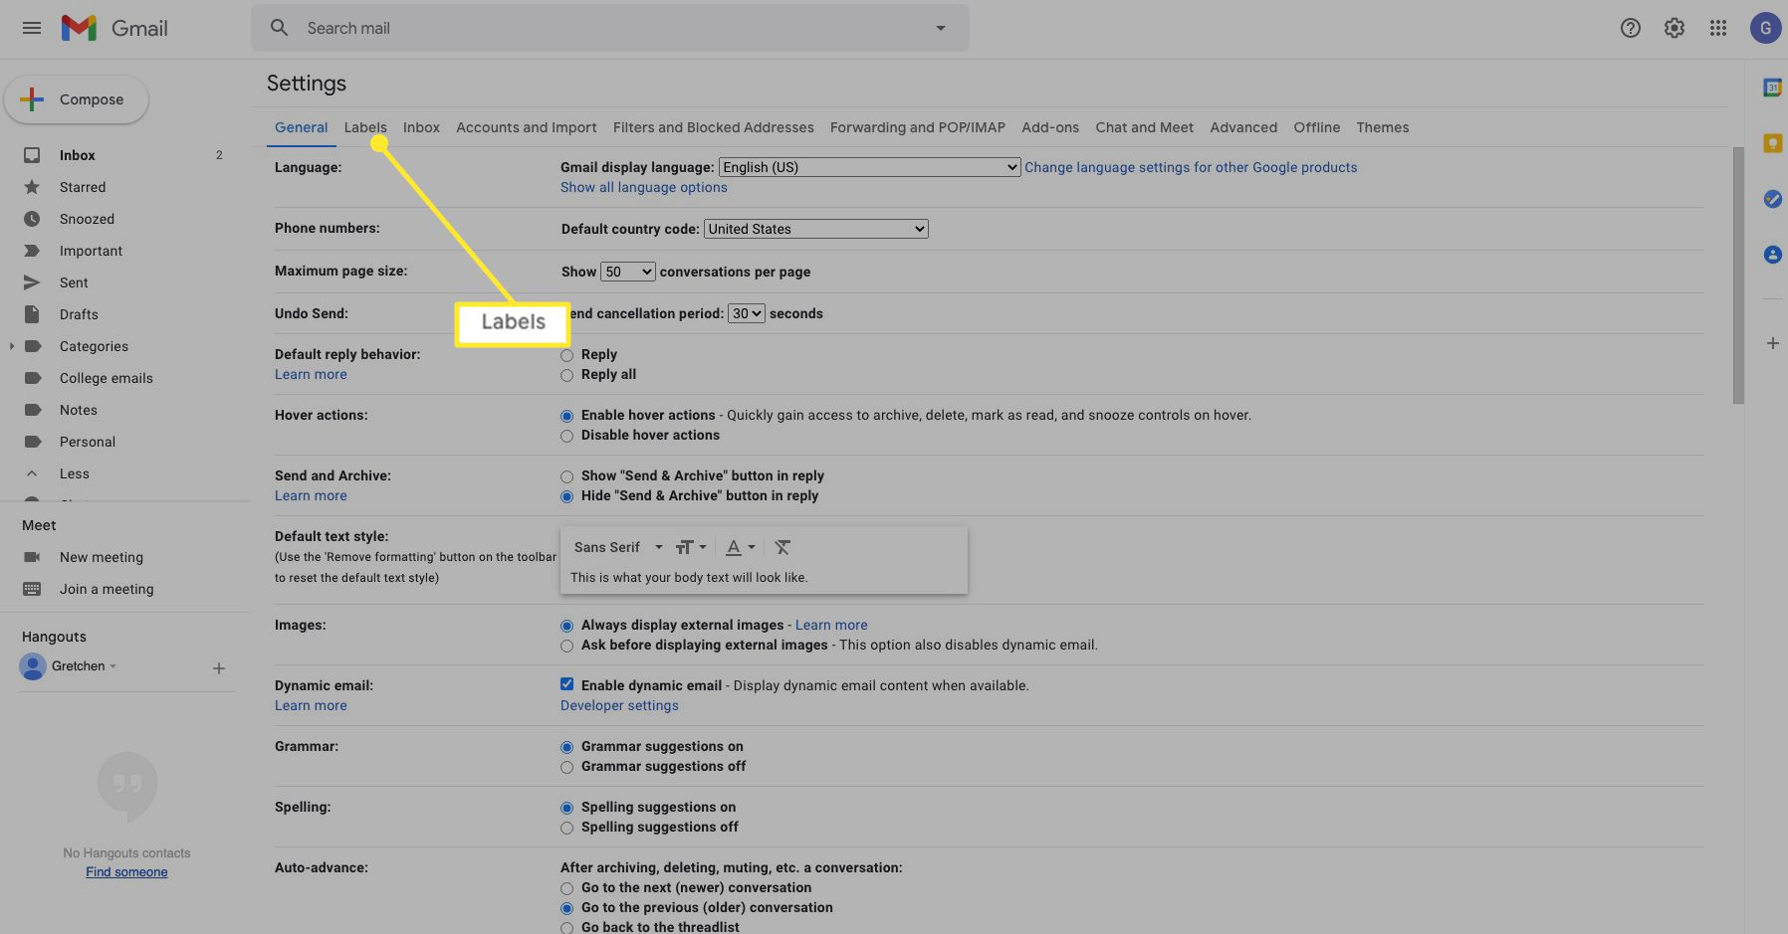Open the Gmail display language dropdown
Viewport: 1788px width, 934px height.
[x=870, y=167]
